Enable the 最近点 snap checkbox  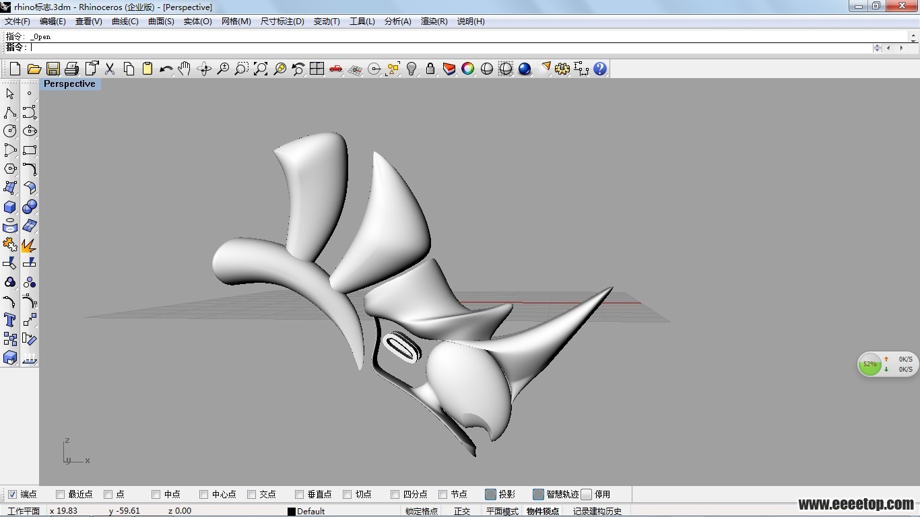[60, 494]
